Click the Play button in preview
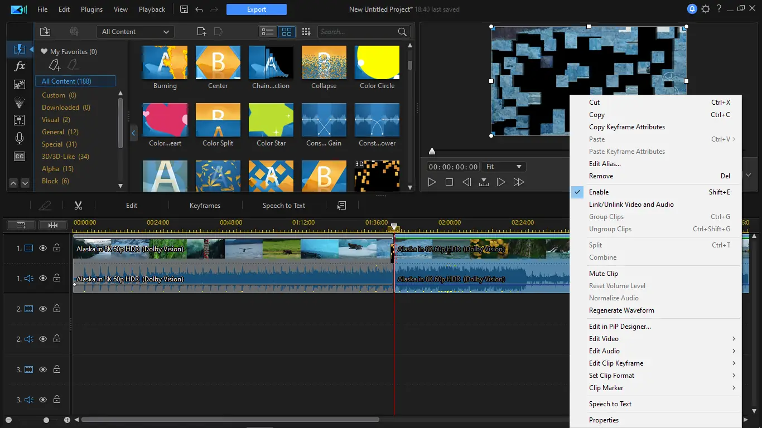This screenshot has height=428, width=762. (432, 182)
